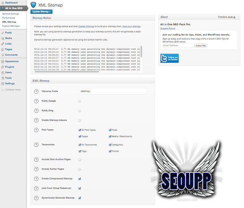The image size is (244, 208).
Task: Check Include Author Pages
Action: (x=80, y=169)
